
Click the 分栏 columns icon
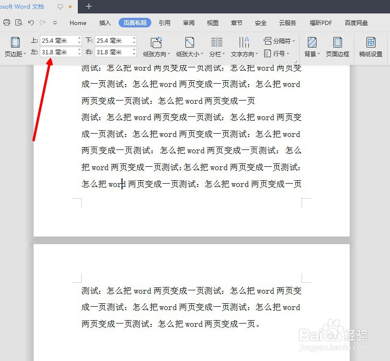(217, 42)
